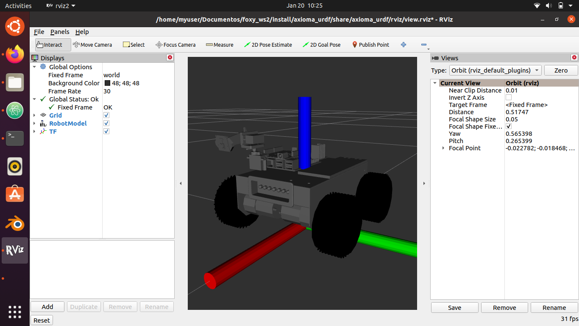The height and width of the screenshot is (326, 579).
Task: Open the Files app in the dock
Action: coord(15,82)
